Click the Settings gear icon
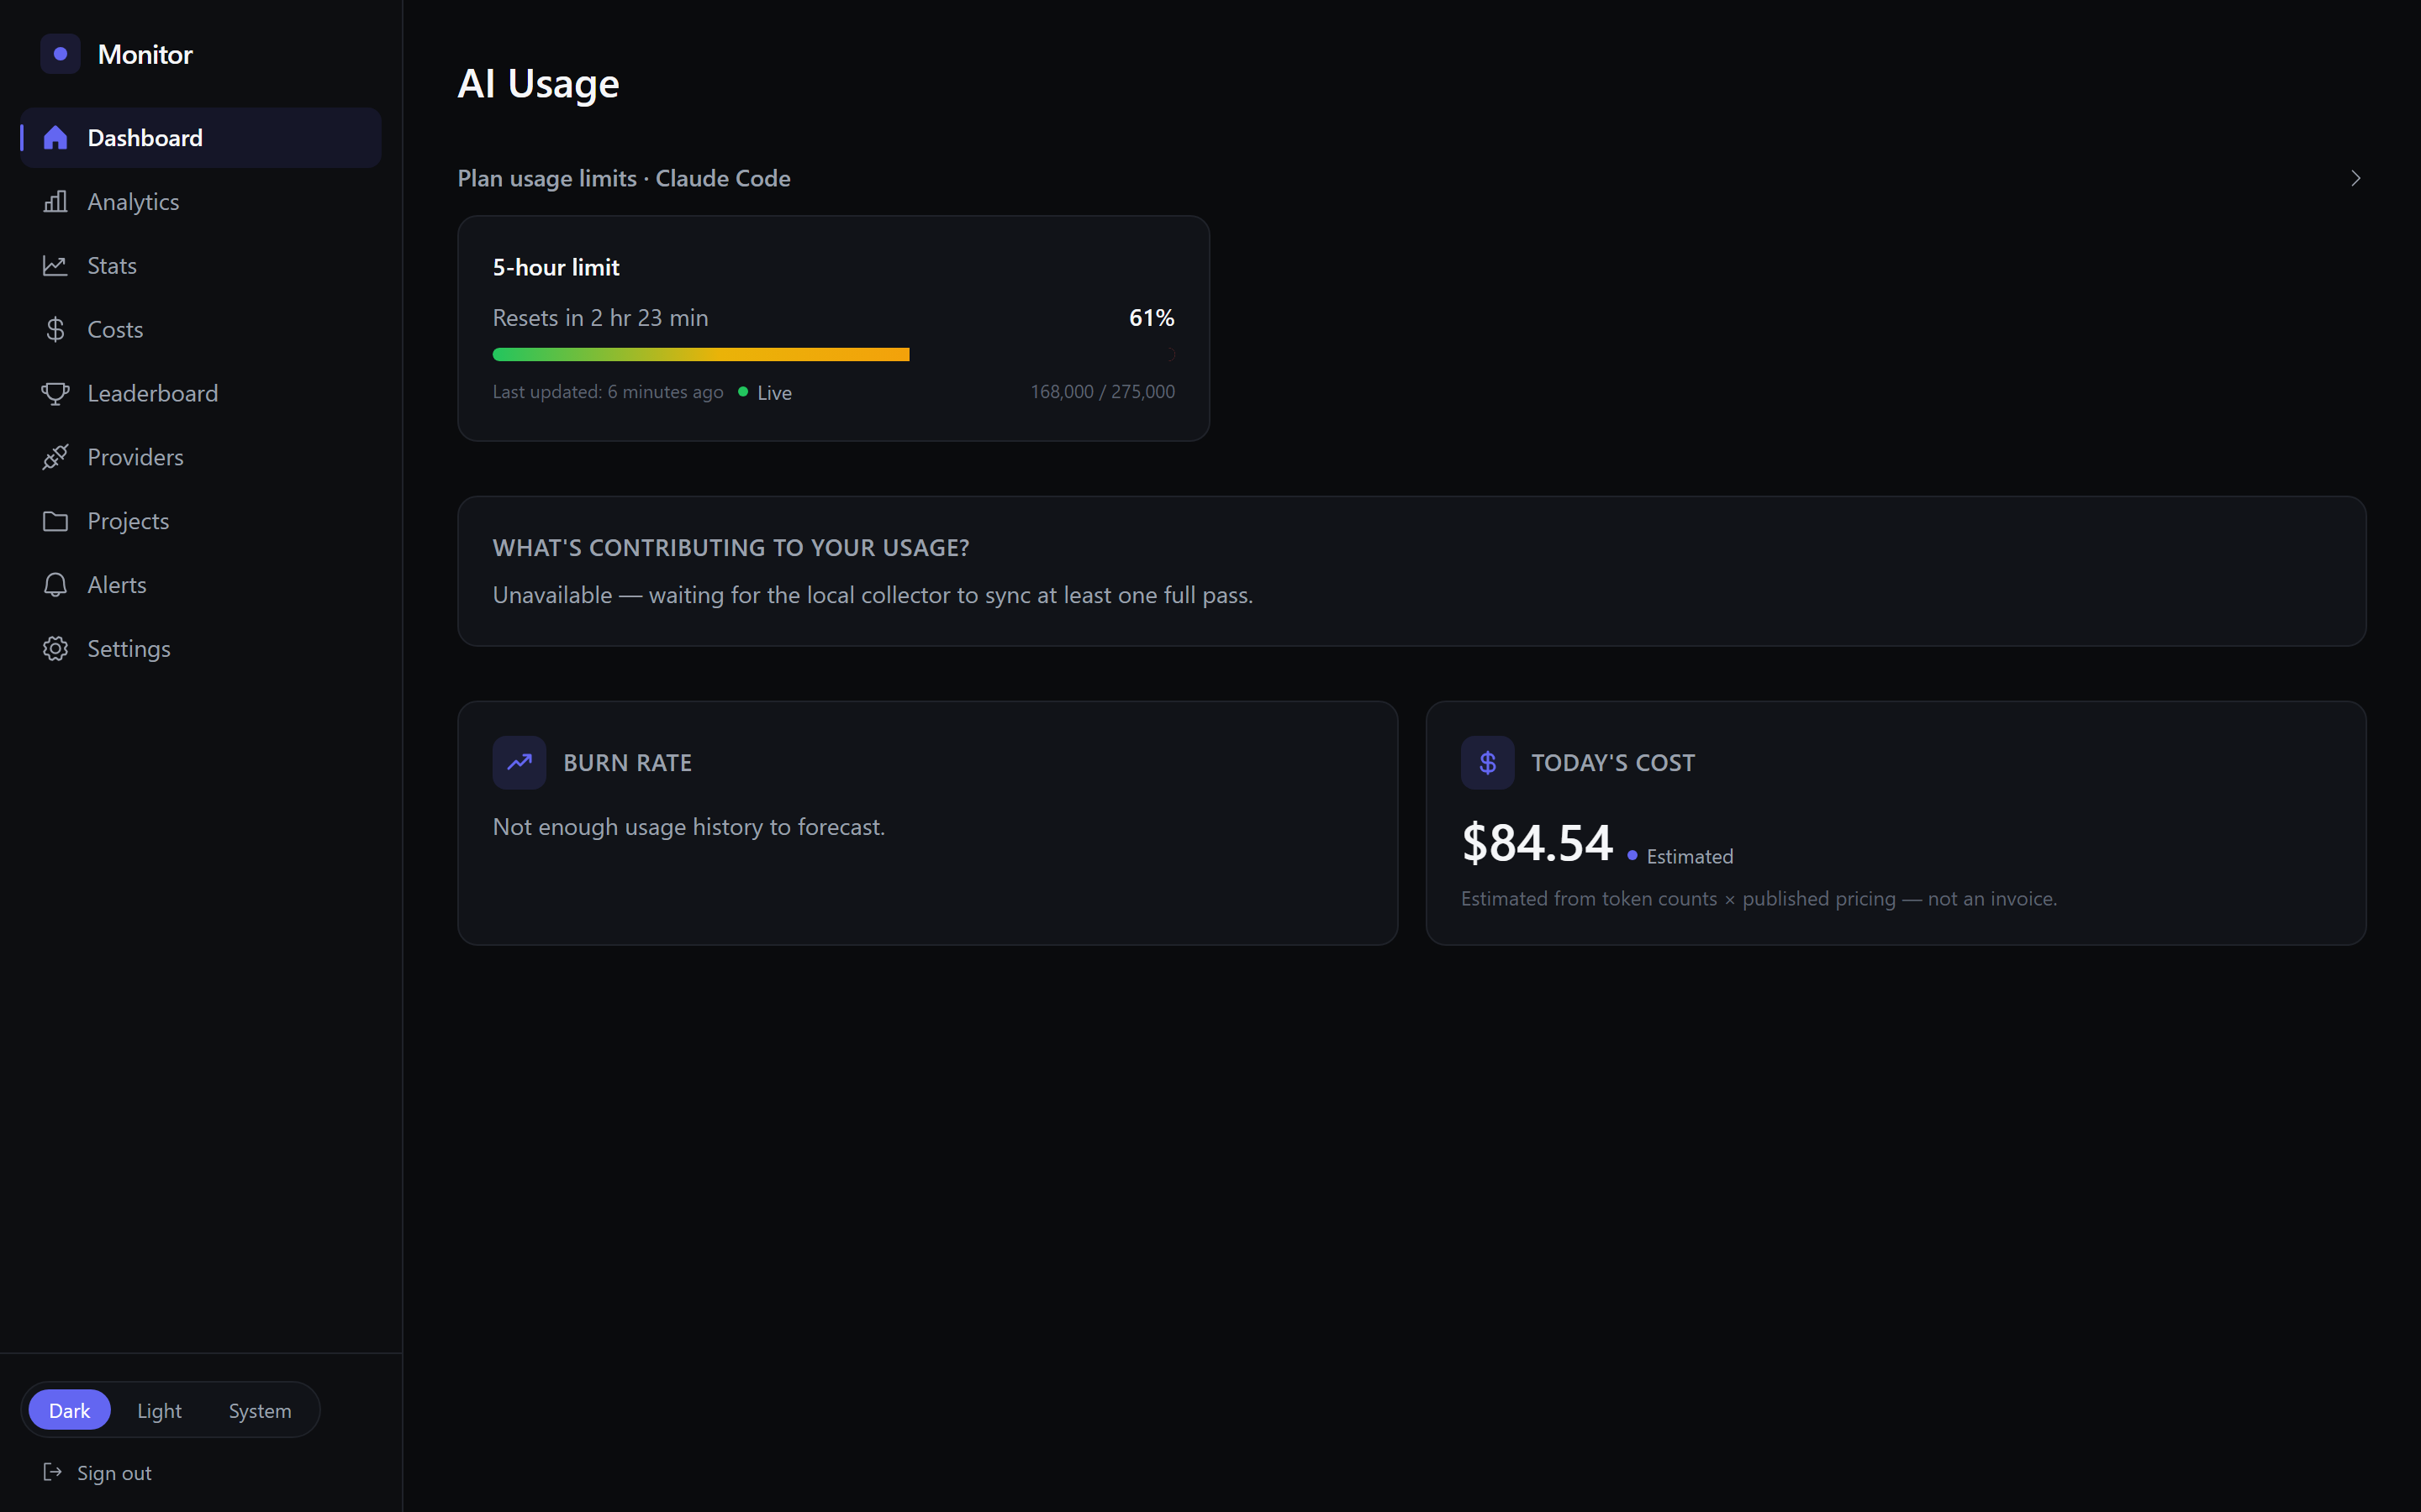2421x1512 pixels. 55,649
